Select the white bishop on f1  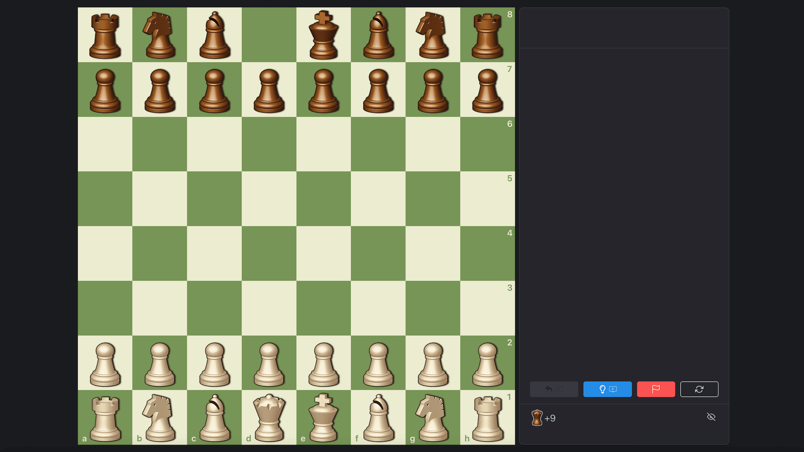point(378,418)
